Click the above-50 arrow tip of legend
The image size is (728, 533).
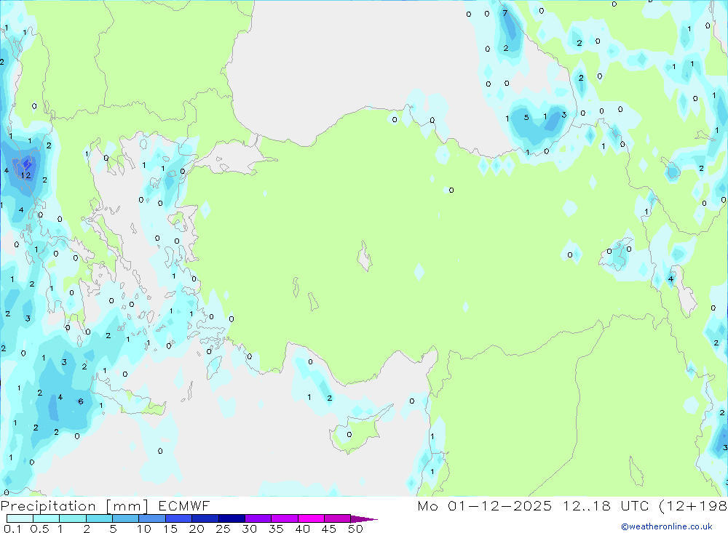pos(364,519)
